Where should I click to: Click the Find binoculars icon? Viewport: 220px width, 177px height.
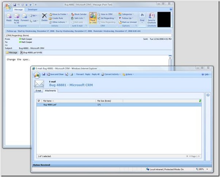142,18
